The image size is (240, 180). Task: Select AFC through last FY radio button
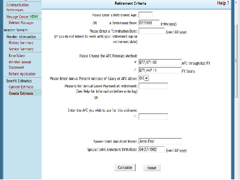[x=135, y=62]
